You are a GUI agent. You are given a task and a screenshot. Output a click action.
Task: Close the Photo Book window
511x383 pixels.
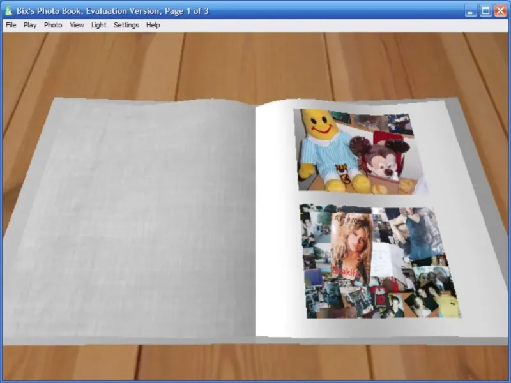pos(501,11)
